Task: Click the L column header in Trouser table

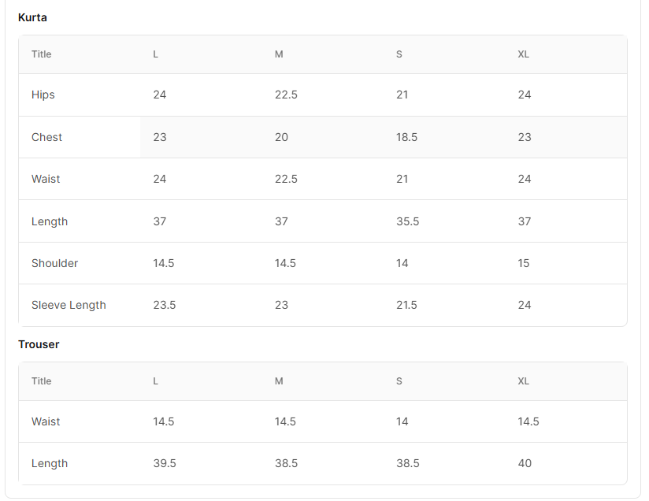Action: coord(156,381)
